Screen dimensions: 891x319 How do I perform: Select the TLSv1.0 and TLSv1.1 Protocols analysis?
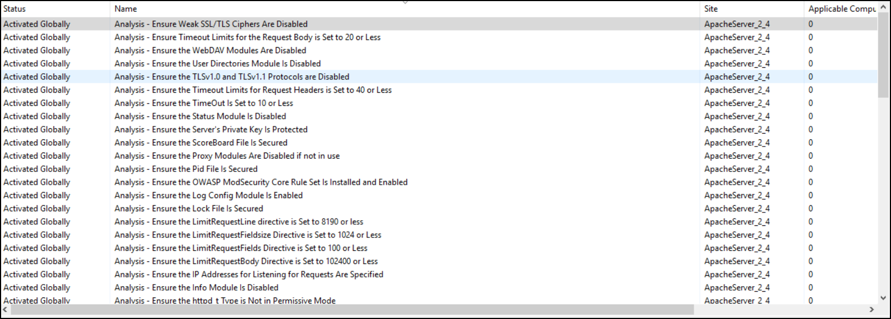click(x=232, y=77)
